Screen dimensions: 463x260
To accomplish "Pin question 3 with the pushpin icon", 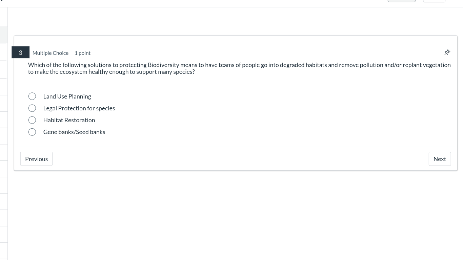I will [x=447, y=52].
